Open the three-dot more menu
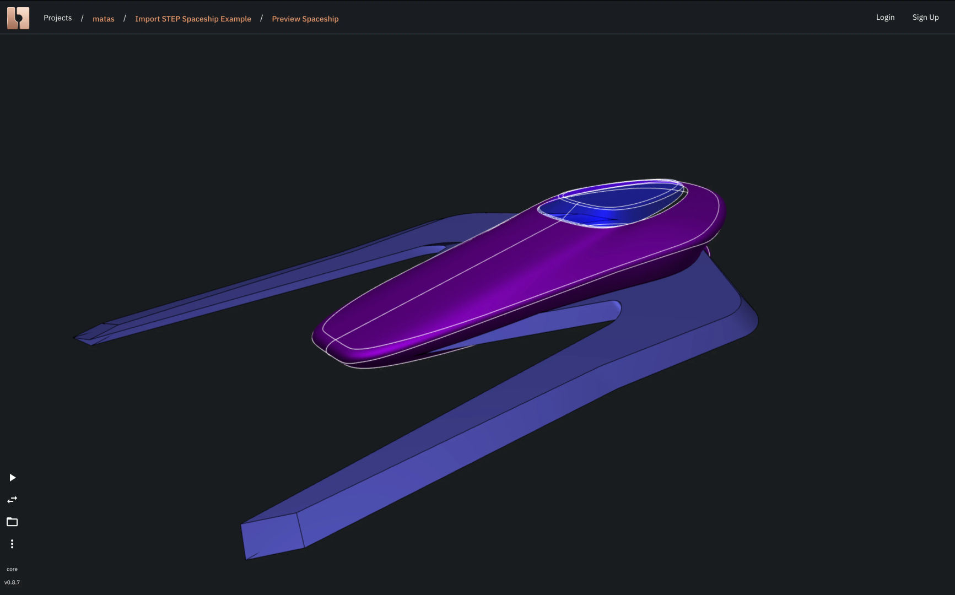This screenshot has width=955, height=595. [12, 544]
